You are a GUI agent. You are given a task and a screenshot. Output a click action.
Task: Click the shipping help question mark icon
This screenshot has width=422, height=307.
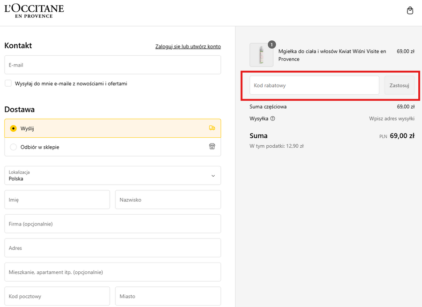coord(273,119)
